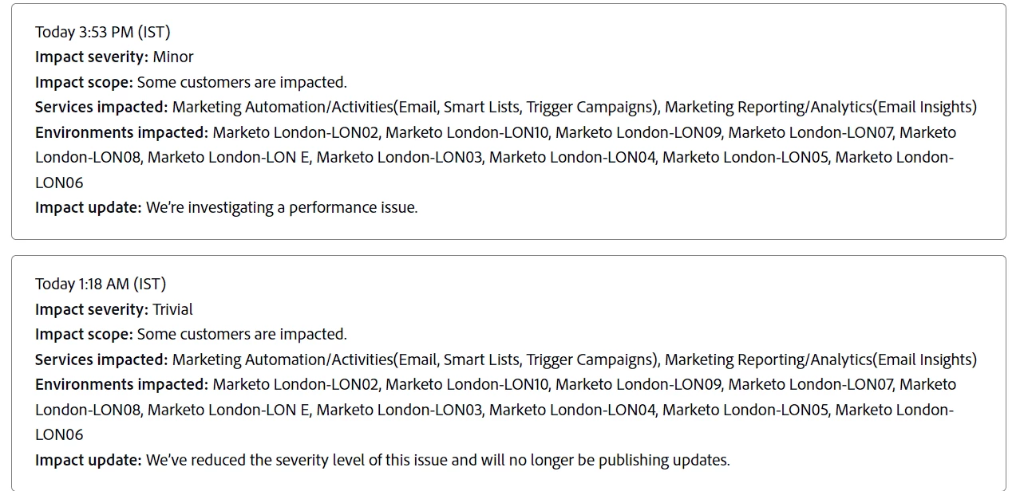Click Impact update label in second card
Image resolution: width=1020 pixels, height=491 pixels.
(x=89, y=460)
